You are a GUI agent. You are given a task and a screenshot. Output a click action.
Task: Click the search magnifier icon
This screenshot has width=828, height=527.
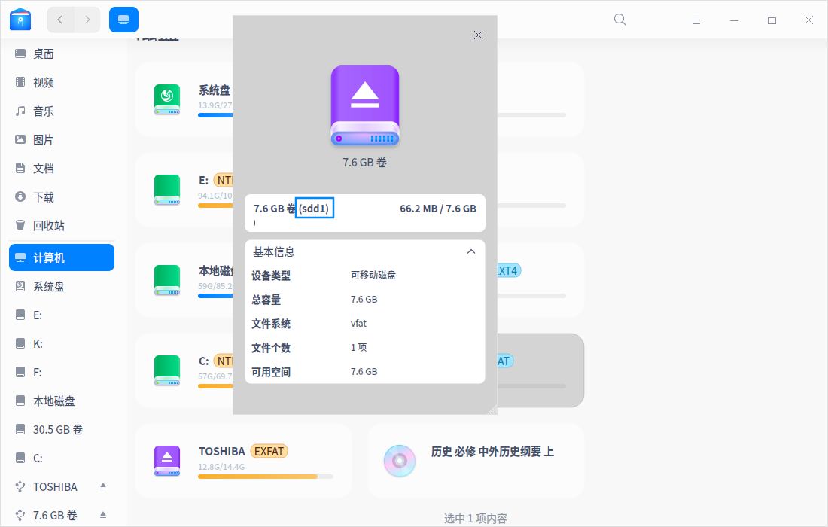(x=620, y=20)
